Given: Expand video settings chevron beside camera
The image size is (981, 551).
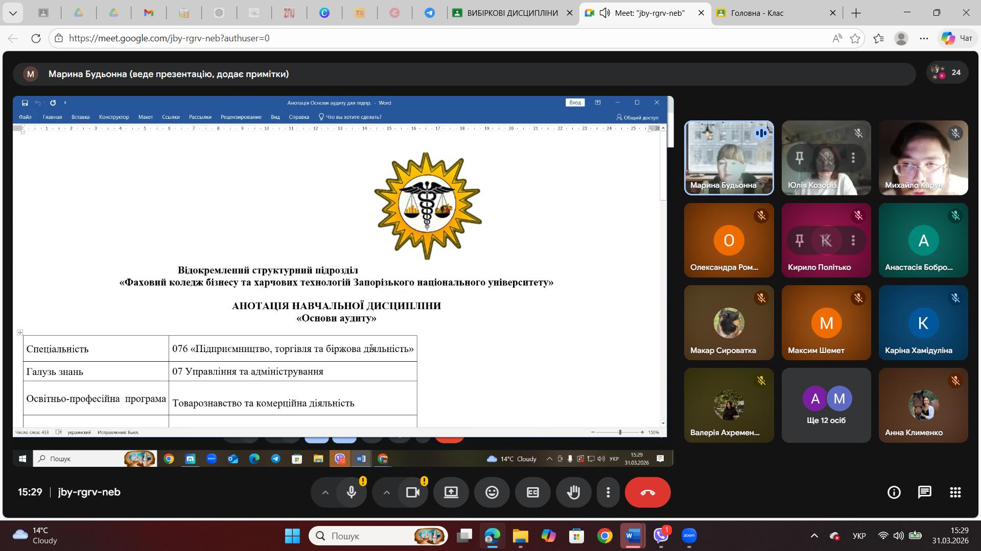Looking at the screenshot, I should [x=386, y=492].
